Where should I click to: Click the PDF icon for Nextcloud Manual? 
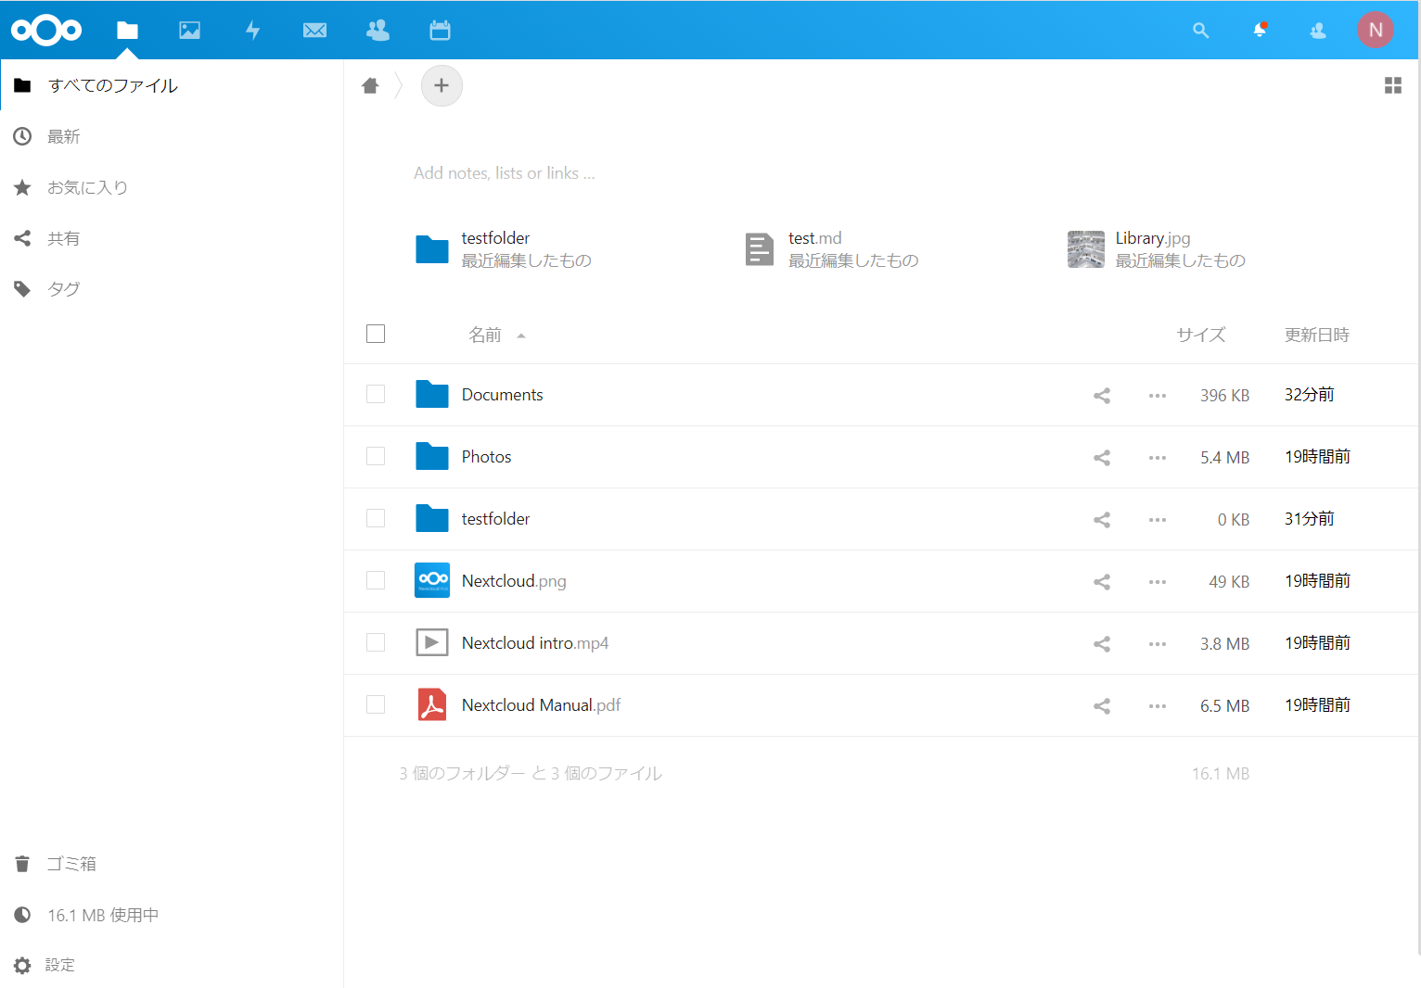point(432,704)
